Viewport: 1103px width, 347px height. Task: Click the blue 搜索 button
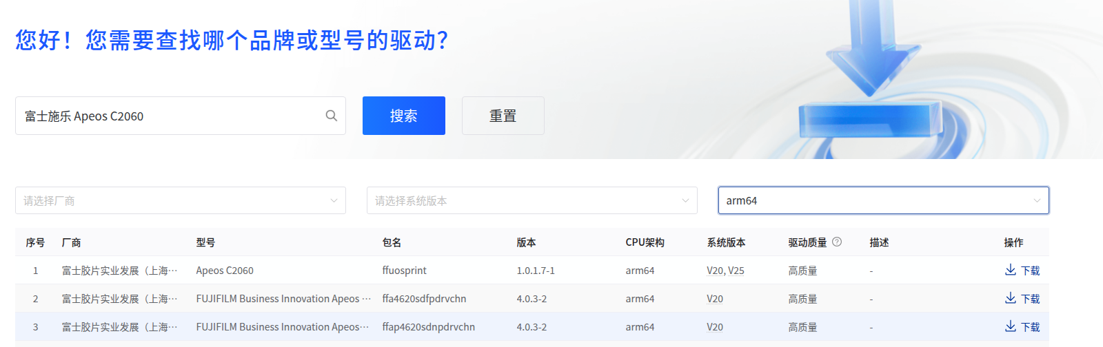404,116
